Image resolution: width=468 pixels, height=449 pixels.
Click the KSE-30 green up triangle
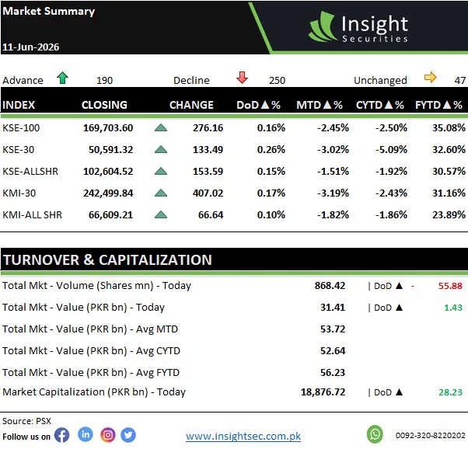(x=161, y=149)
